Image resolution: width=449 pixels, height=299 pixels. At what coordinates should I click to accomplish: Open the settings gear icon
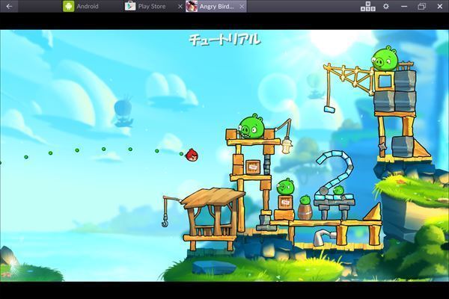386,6
